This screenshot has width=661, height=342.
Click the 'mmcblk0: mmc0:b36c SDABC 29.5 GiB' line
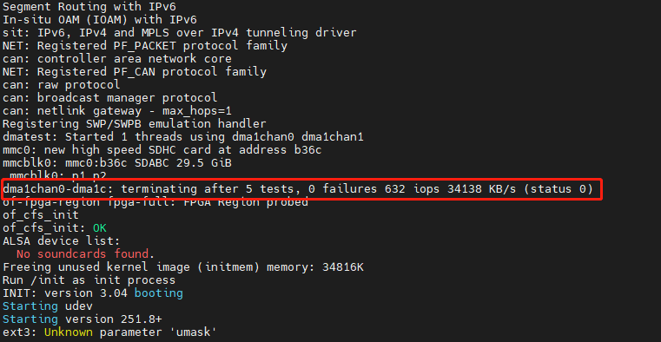click(x=117, y=163)
